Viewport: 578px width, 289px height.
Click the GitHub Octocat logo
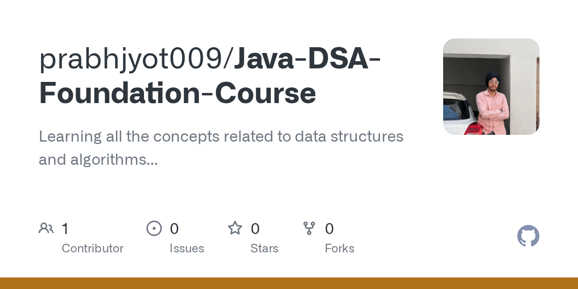(528, 236)
